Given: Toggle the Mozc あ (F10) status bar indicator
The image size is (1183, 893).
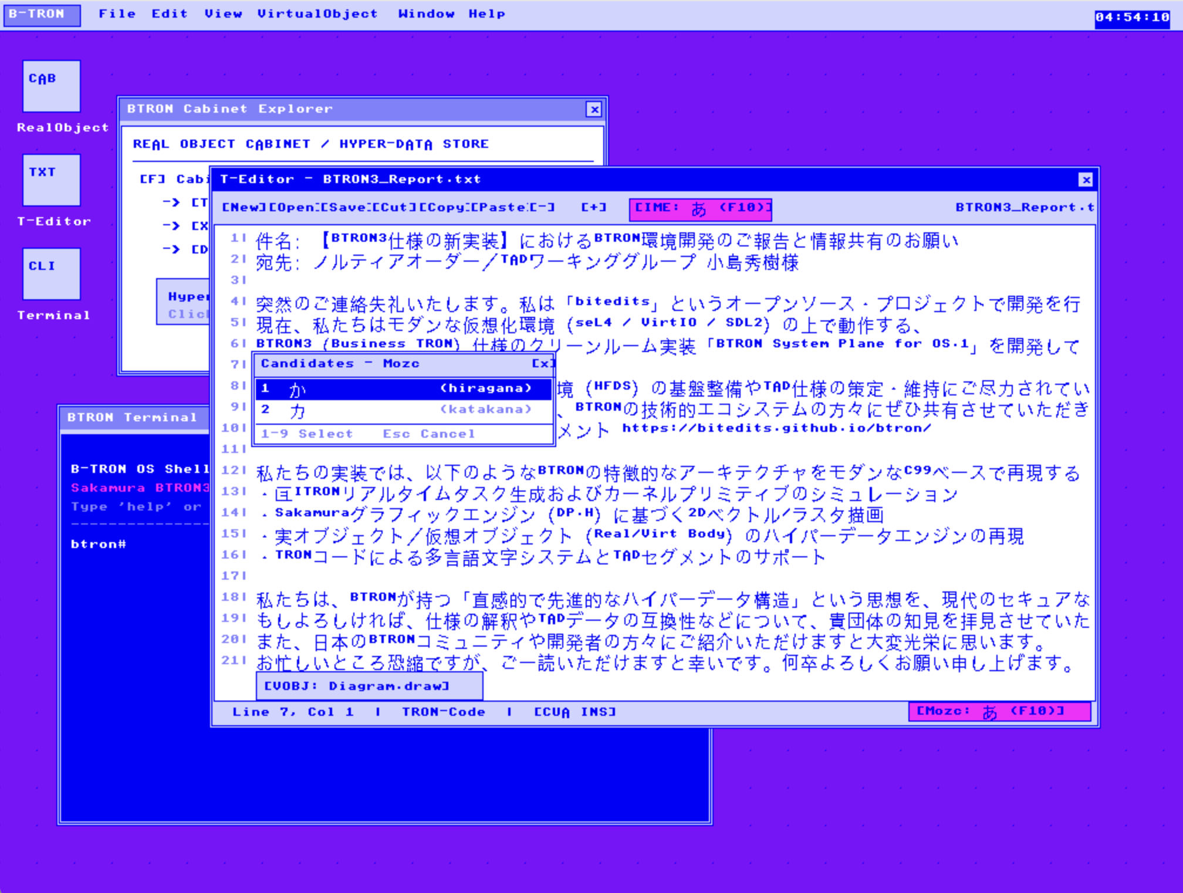Looking at the screenshot, I should point(1000,712).
